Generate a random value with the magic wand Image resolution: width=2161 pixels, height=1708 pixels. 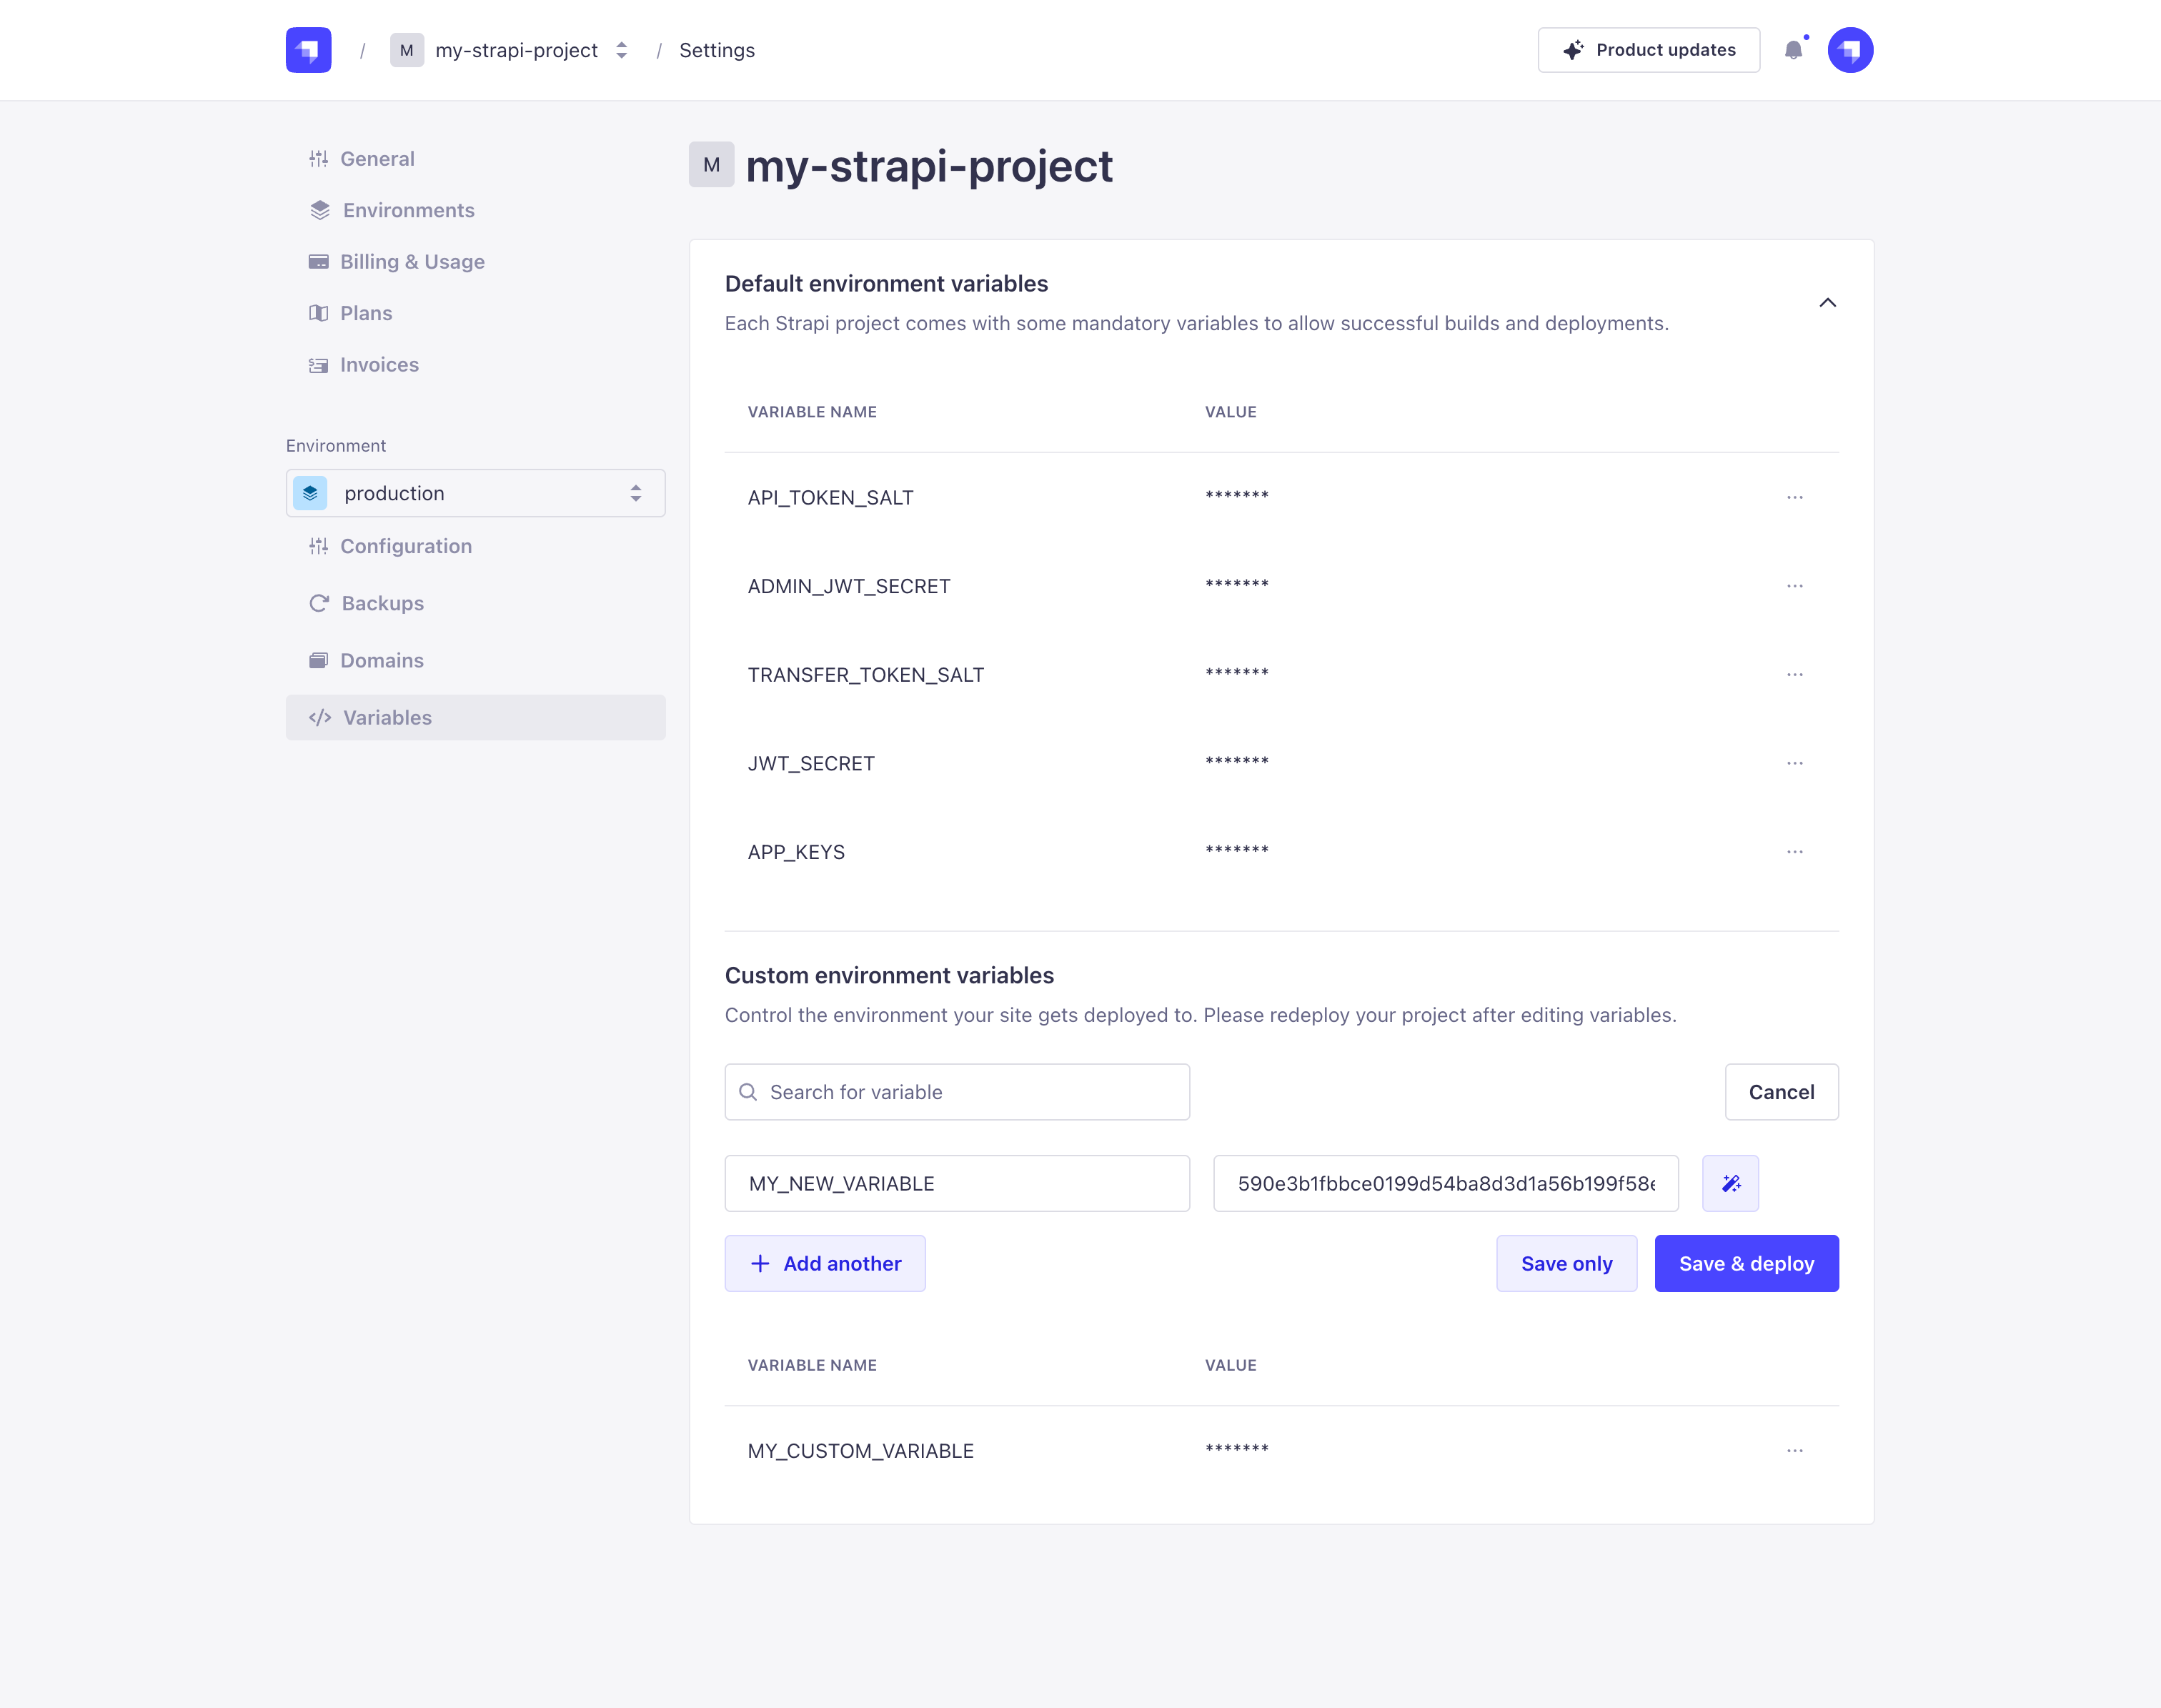(1730, 1183)
